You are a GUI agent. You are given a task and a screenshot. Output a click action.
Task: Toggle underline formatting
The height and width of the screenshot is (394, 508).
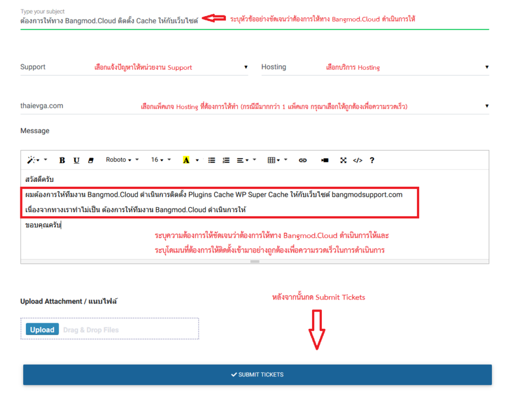coord(76,160)
